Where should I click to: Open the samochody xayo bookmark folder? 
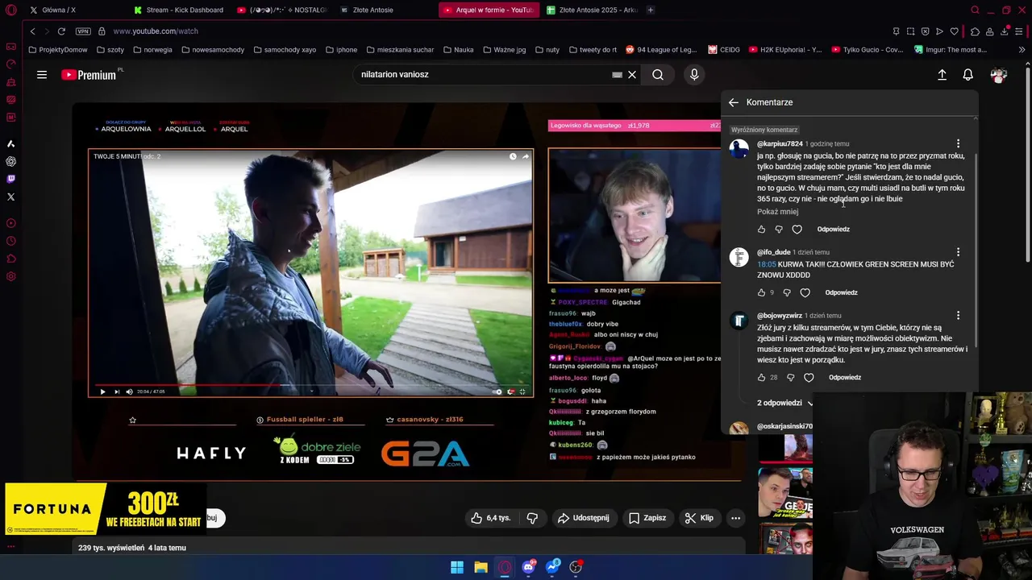285,50
